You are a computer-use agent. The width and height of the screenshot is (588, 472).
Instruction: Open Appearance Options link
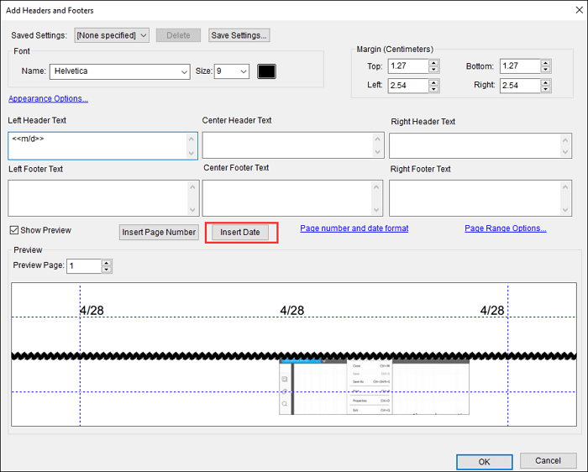[x=49, y=98]
